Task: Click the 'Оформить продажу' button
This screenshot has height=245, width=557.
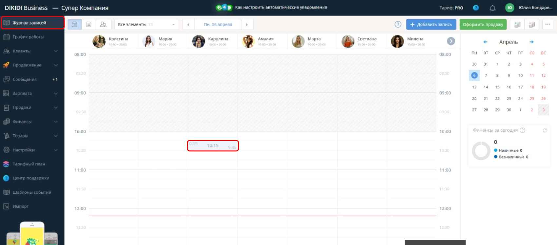Action: click(483, 24)
